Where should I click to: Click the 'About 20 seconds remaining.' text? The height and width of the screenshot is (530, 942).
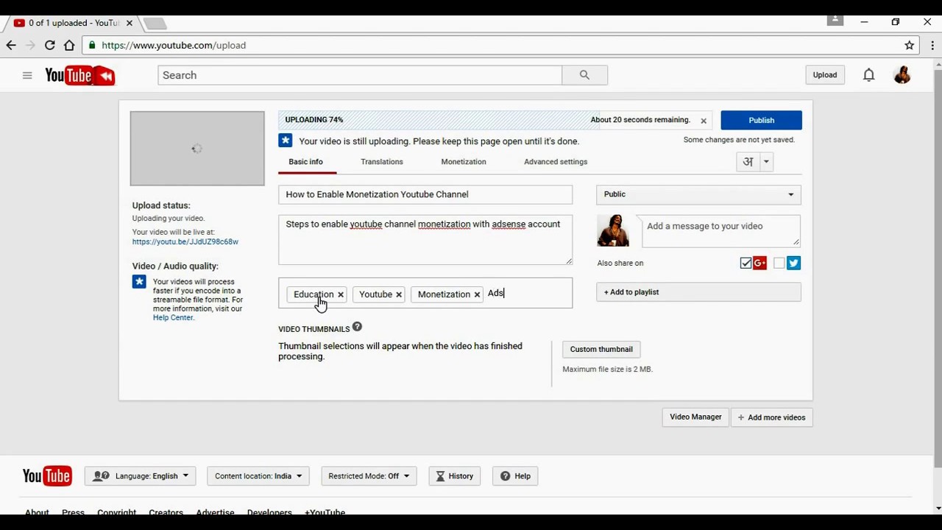pyautogui.click(x=640, y=120)
